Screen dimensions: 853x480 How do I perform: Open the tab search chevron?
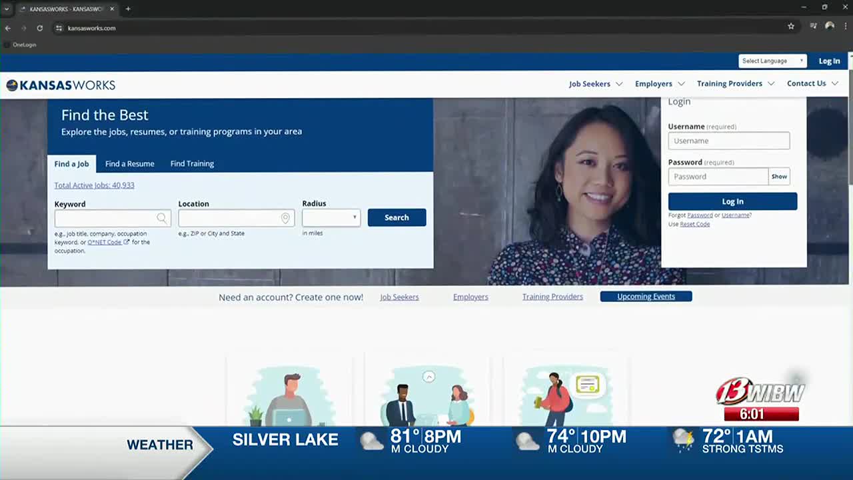(x=7, y=9)
